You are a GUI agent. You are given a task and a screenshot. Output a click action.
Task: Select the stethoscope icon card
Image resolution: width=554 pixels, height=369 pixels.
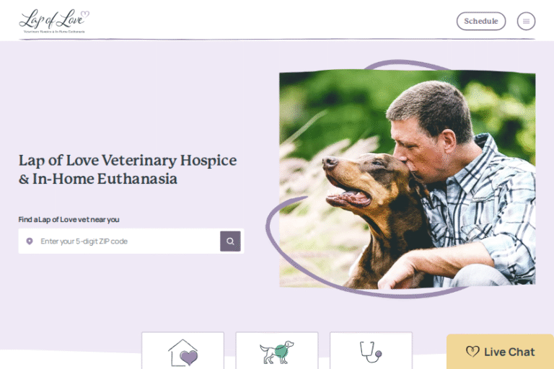[371, 351]
